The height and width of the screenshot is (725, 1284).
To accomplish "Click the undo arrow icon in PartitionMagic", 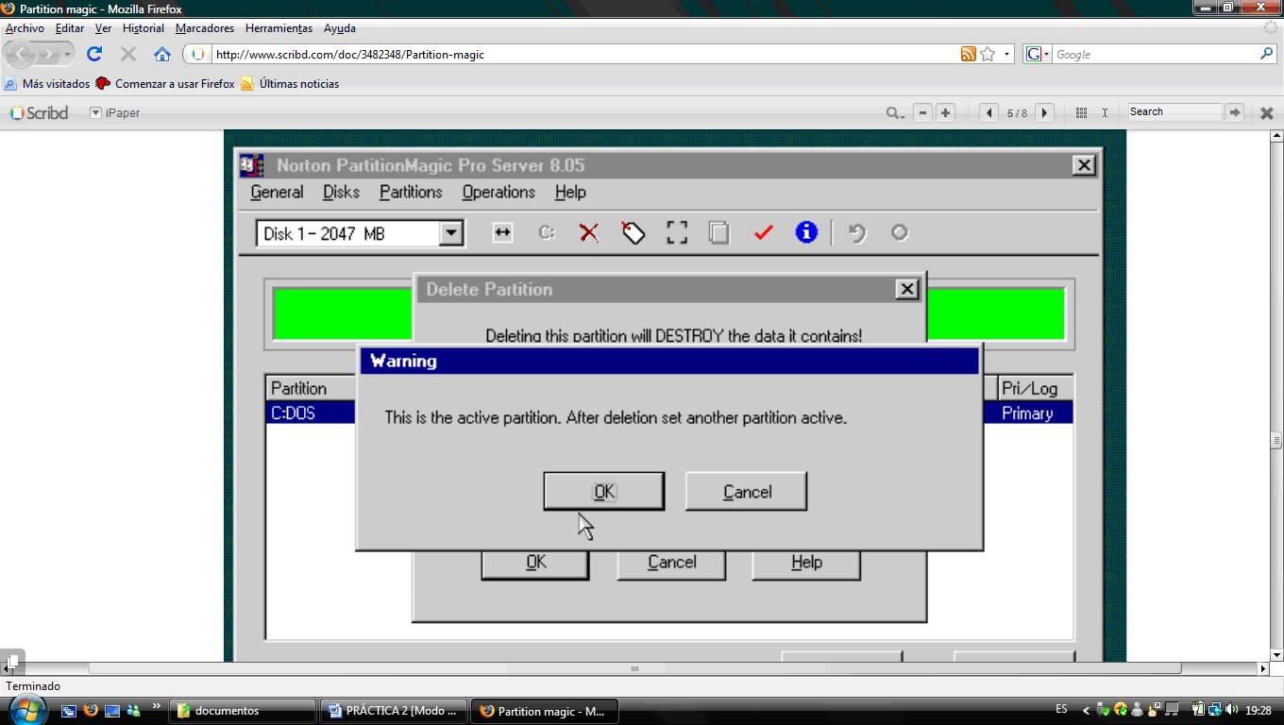I will [857, 233].
